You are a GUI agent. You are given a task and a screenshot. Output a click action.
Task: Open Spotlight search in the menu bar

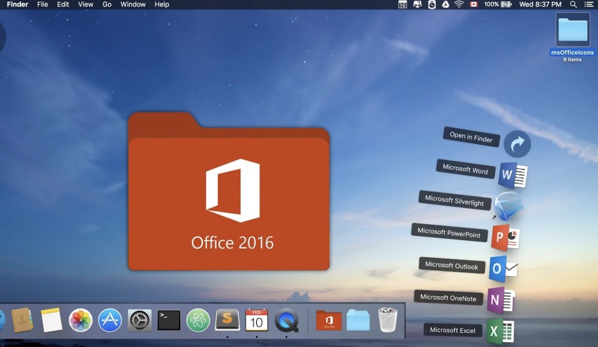pos(573,4)
